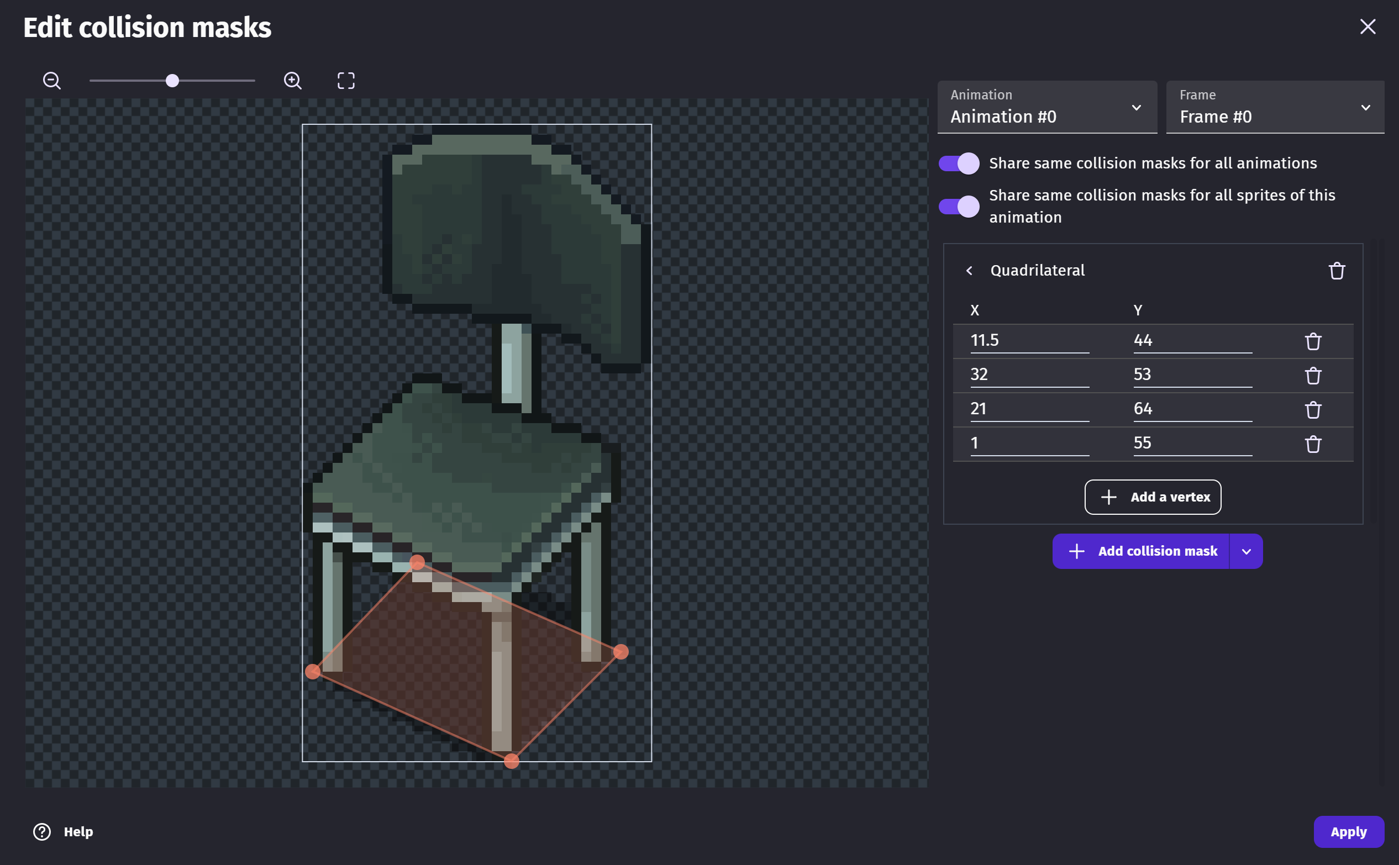Click the Add collision mask button

click(1141, 551)
